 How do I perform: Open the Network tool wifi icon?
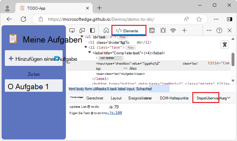click(x=173, y=30)
